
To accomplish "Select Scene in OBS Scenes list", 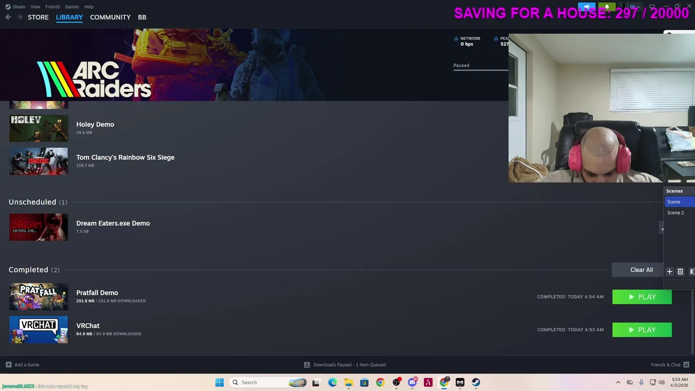I will [x=680, y=202].
